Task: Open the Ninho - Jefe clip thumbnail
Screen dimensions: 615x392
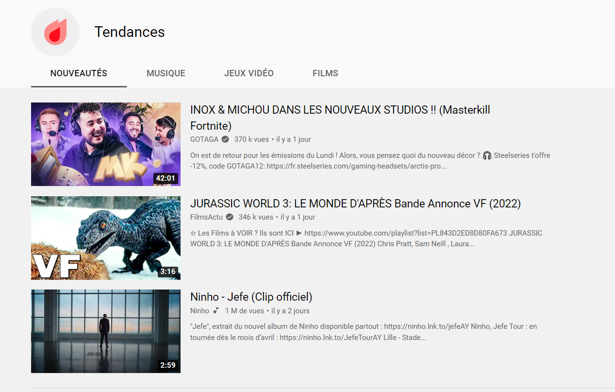Action: (105, 331)
